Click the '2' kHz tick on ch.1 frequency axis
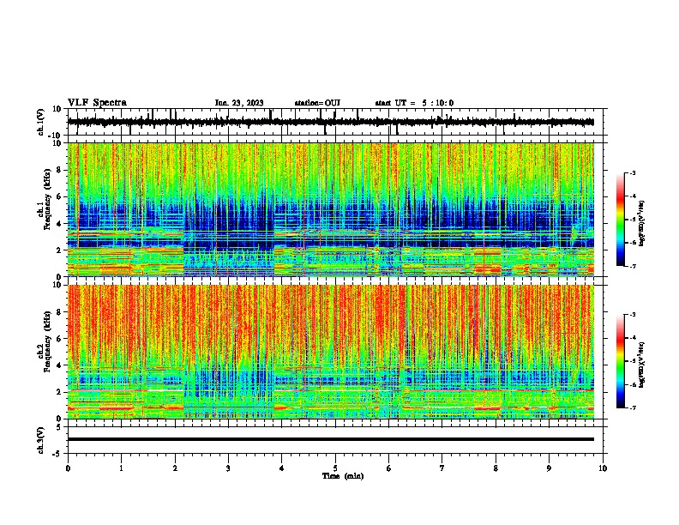Screen dimensions: 679x525 [x=59, y=250]
